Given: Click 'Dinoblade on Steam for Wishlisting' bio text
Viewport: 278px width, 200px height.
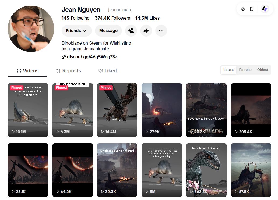Looking at the screenshot, I should [x=96, y=43].
